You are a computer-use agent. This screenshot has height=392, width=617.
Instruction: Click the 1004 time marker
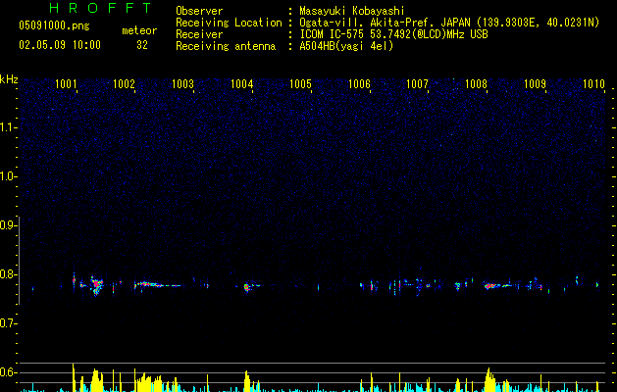241,84
